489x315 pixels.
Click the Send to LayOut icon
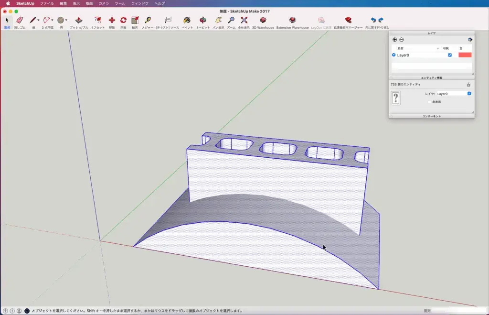coord(321,20)
